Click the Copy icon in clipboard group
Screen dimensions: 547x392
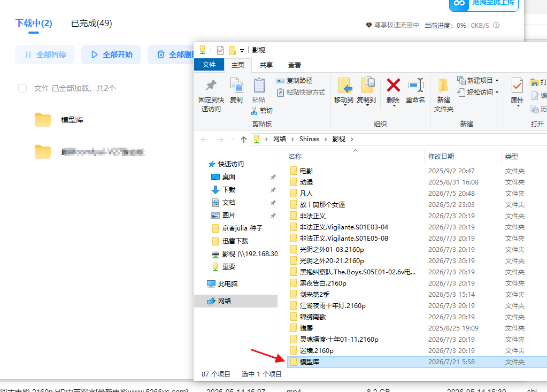click(x=236, y=86)
